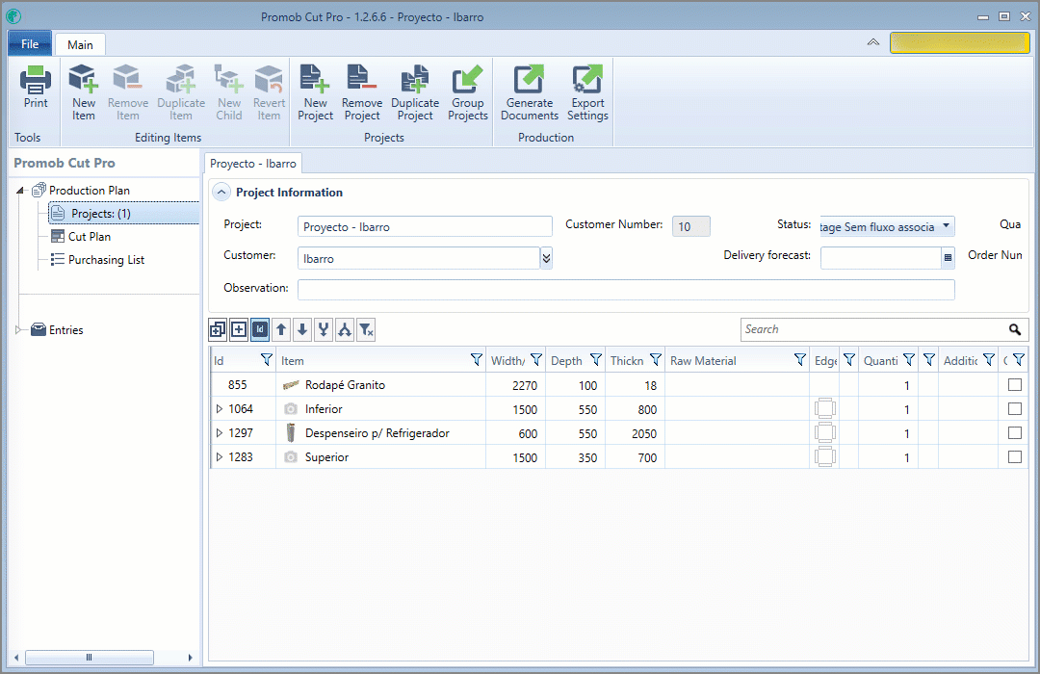Image resolution: width=1040 pixels, height=674 pixels.
Task: Open the File menu
Action: tap(30, 44)
